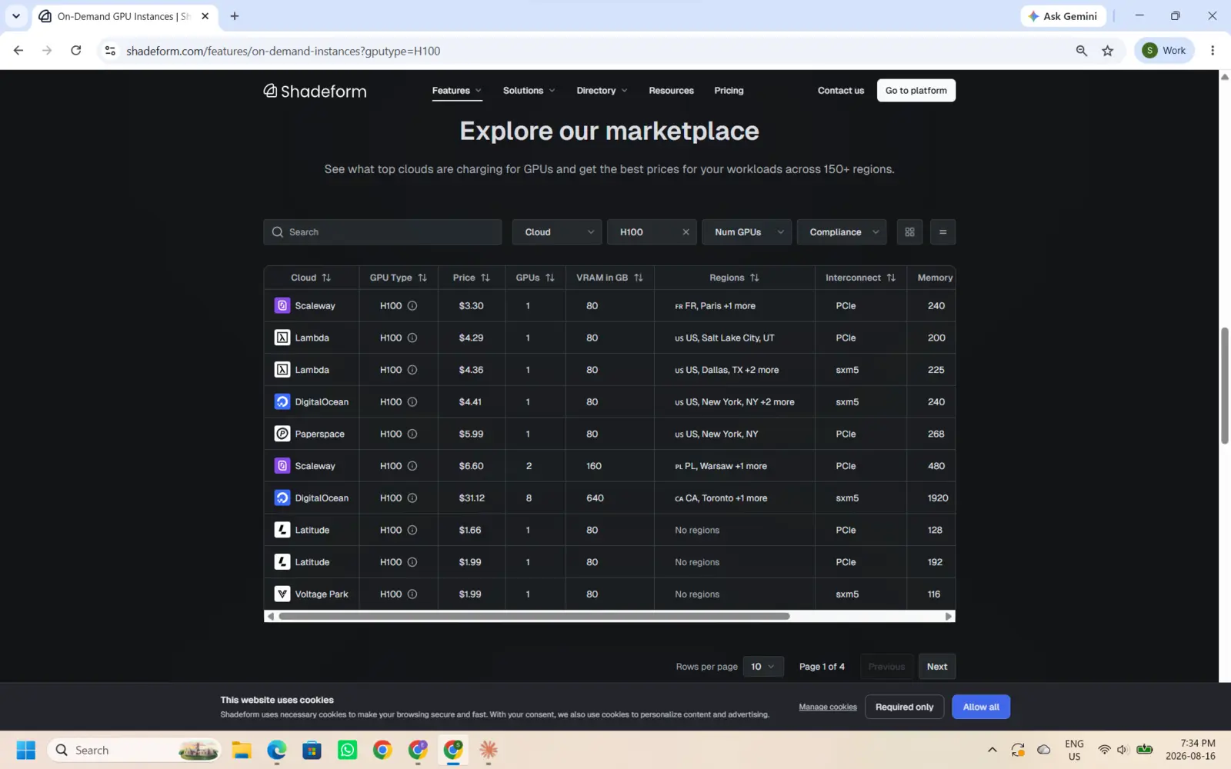
Task: Sort table by GPUs column
Action: click(550, 278)
